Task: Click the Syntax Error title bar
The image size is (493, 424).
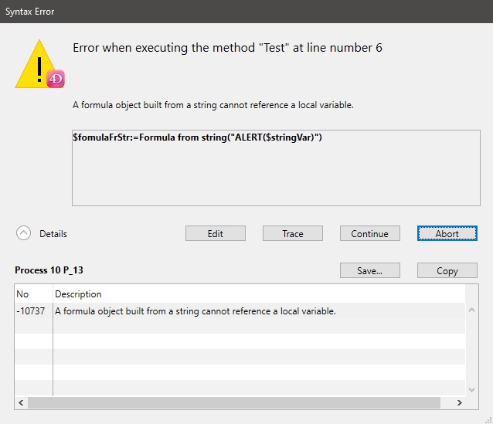Action: pyautogui.click(x=232, y=12)
